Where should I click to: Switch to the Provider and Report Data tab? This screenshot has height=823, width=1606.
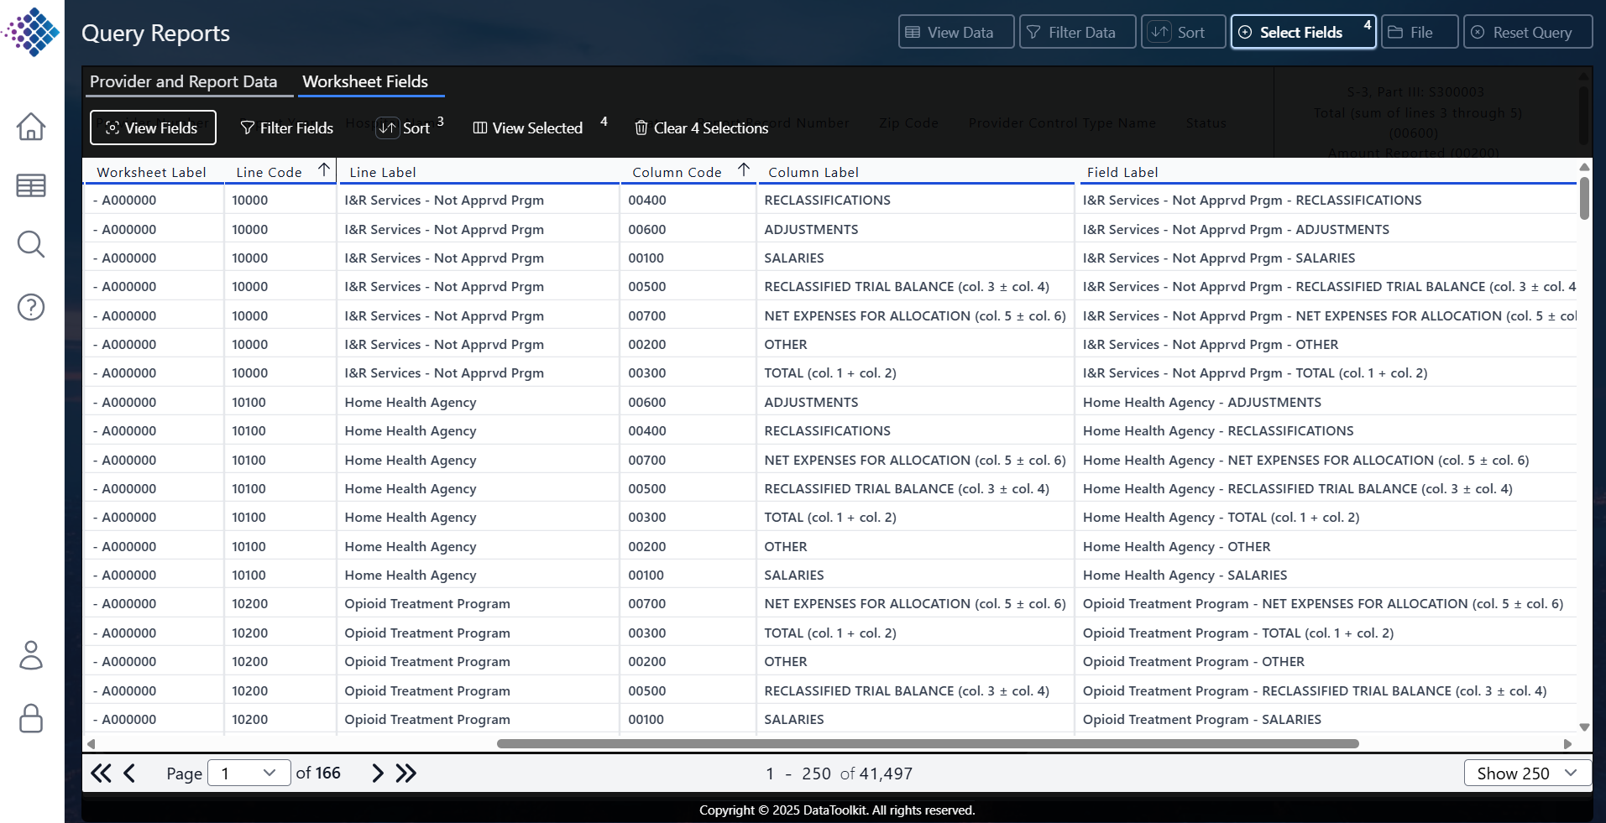pyautogui.click(x=186, y=81)
